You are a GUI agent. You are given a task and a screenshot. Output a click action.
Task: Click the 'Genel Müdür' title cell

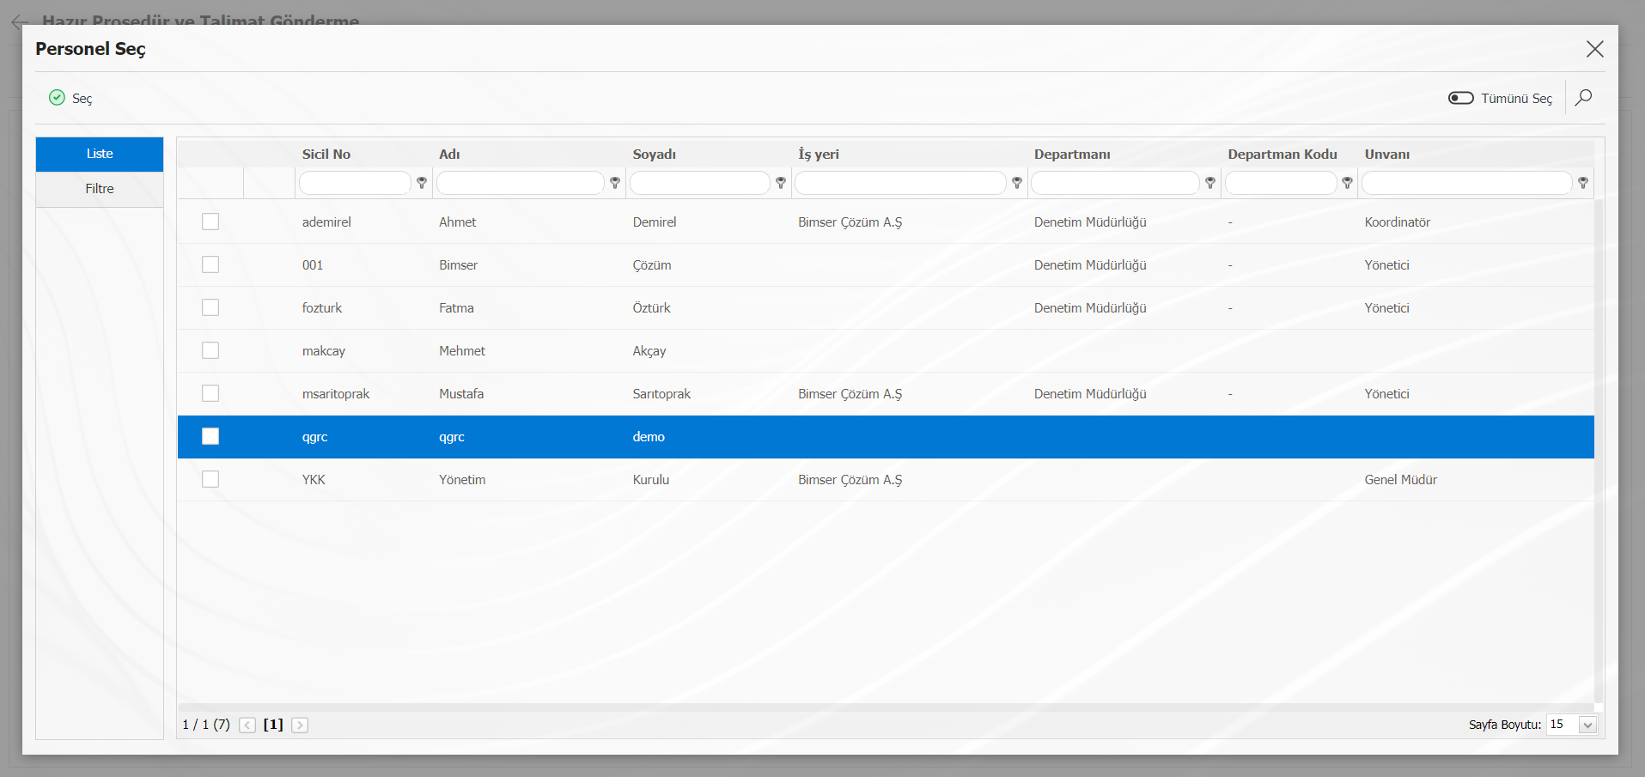point(1401,480)
